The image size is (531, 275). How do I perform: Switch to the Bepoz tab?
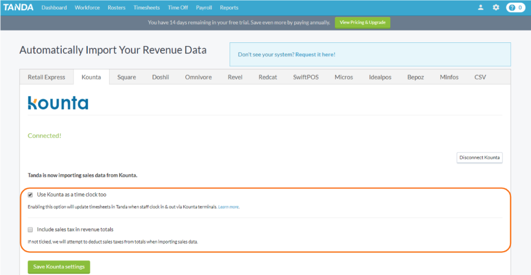pyautogui.click(x=415, y=77)
